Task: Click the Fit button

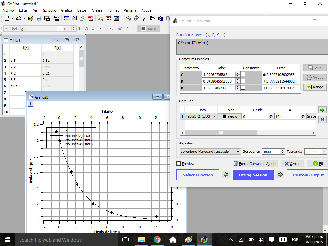Action: point(318,164)
